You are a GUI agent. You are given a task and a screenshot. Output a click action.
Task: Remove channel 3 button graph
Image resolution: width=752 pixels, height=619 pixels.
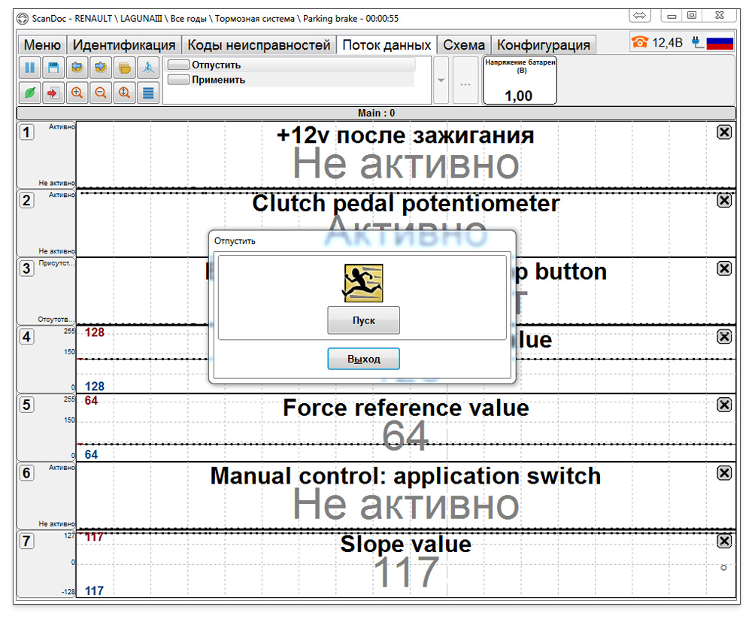[724, 269]
